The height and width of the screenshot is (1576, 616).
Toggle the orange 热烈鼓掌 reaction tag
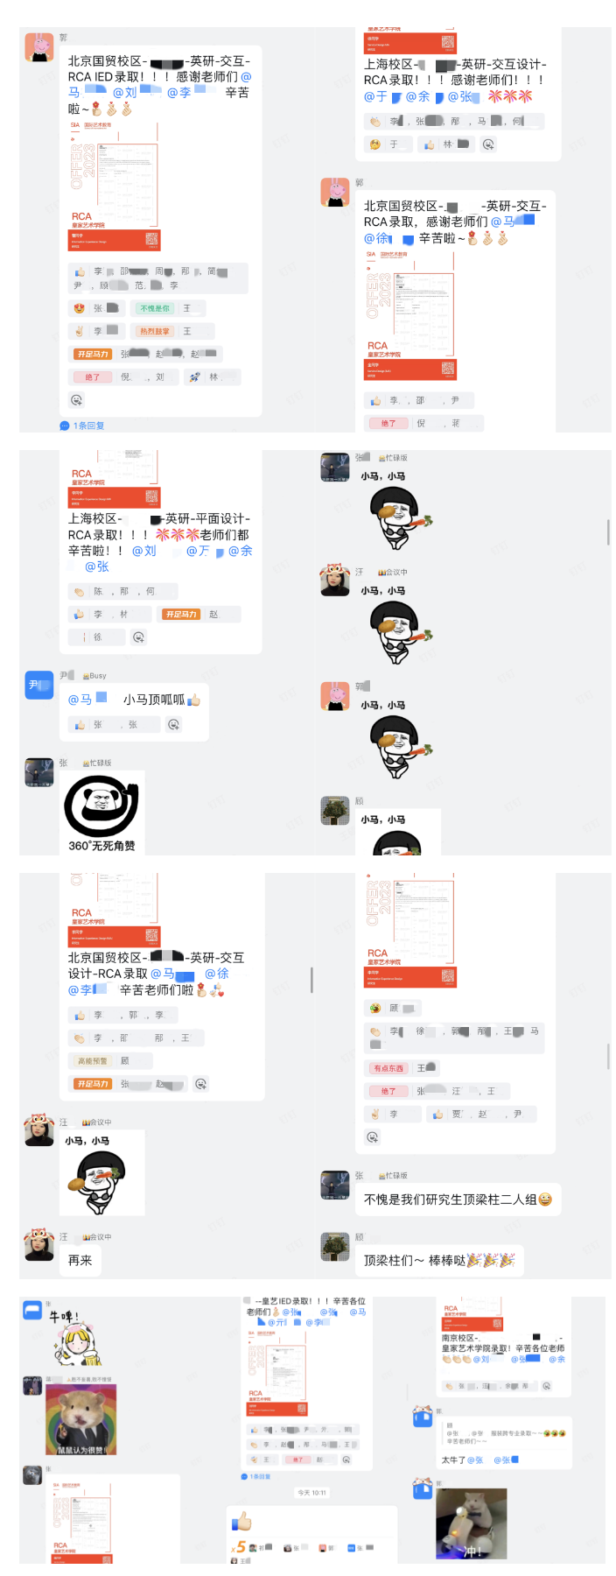155,331
